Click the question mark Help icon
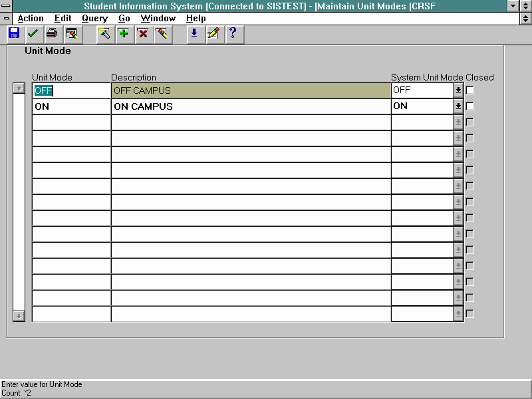The height and width of the screenshot is (399, 532). [232, 33]
